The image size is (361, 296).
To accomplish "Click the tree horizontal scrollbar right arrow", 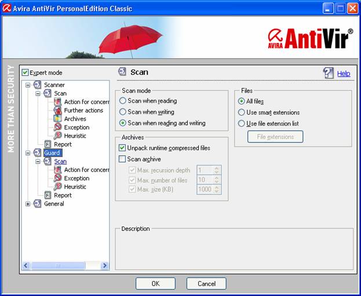I will 105,265.
